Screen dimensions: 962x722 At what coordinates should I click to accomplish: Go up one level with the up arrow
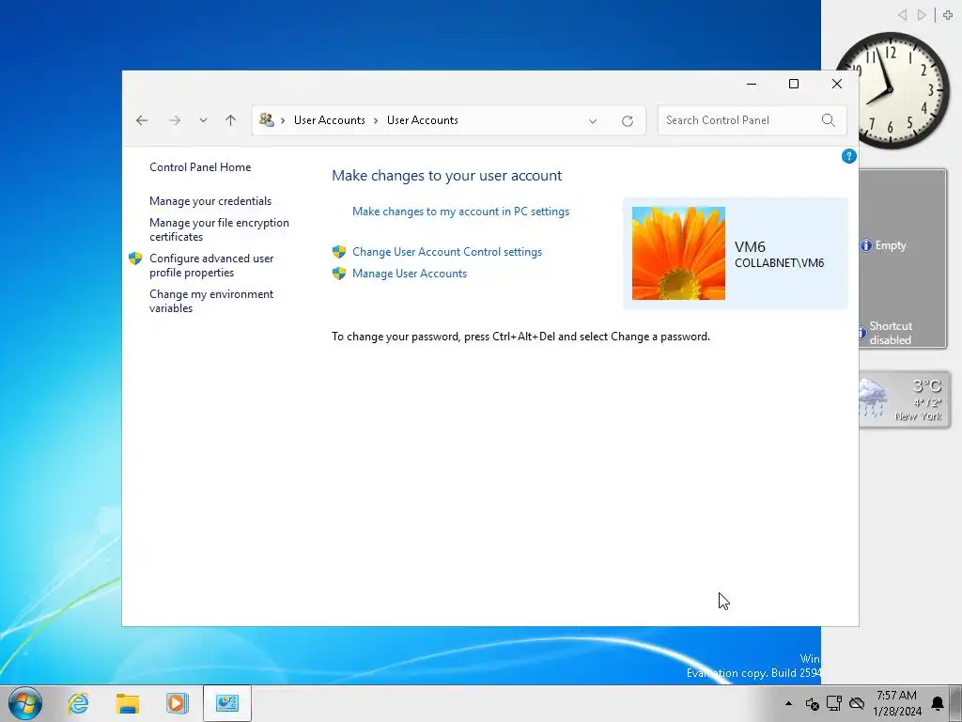[x=231, y=120]
